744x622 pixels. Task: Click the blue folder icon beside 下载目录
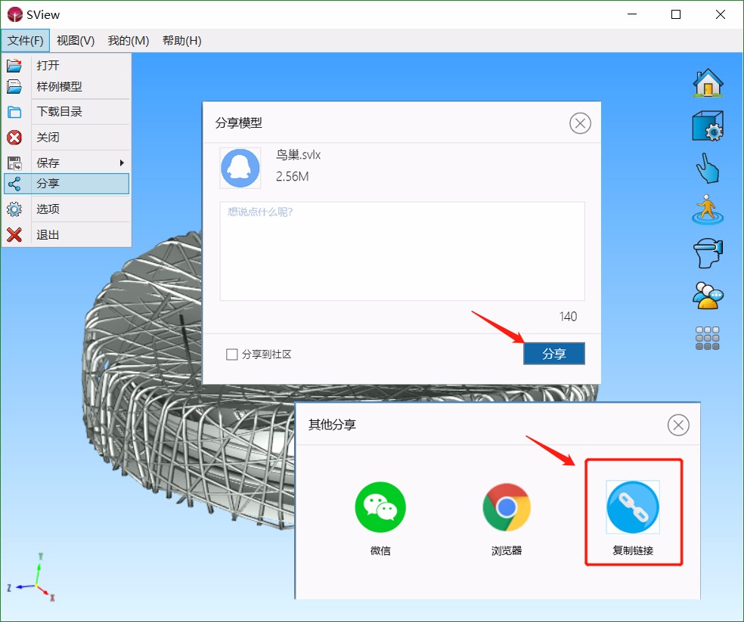pos(14,112)
